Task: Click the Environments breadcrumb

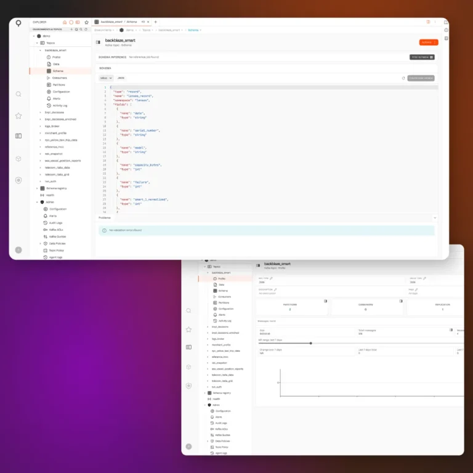Action: [x=103, y=30]
